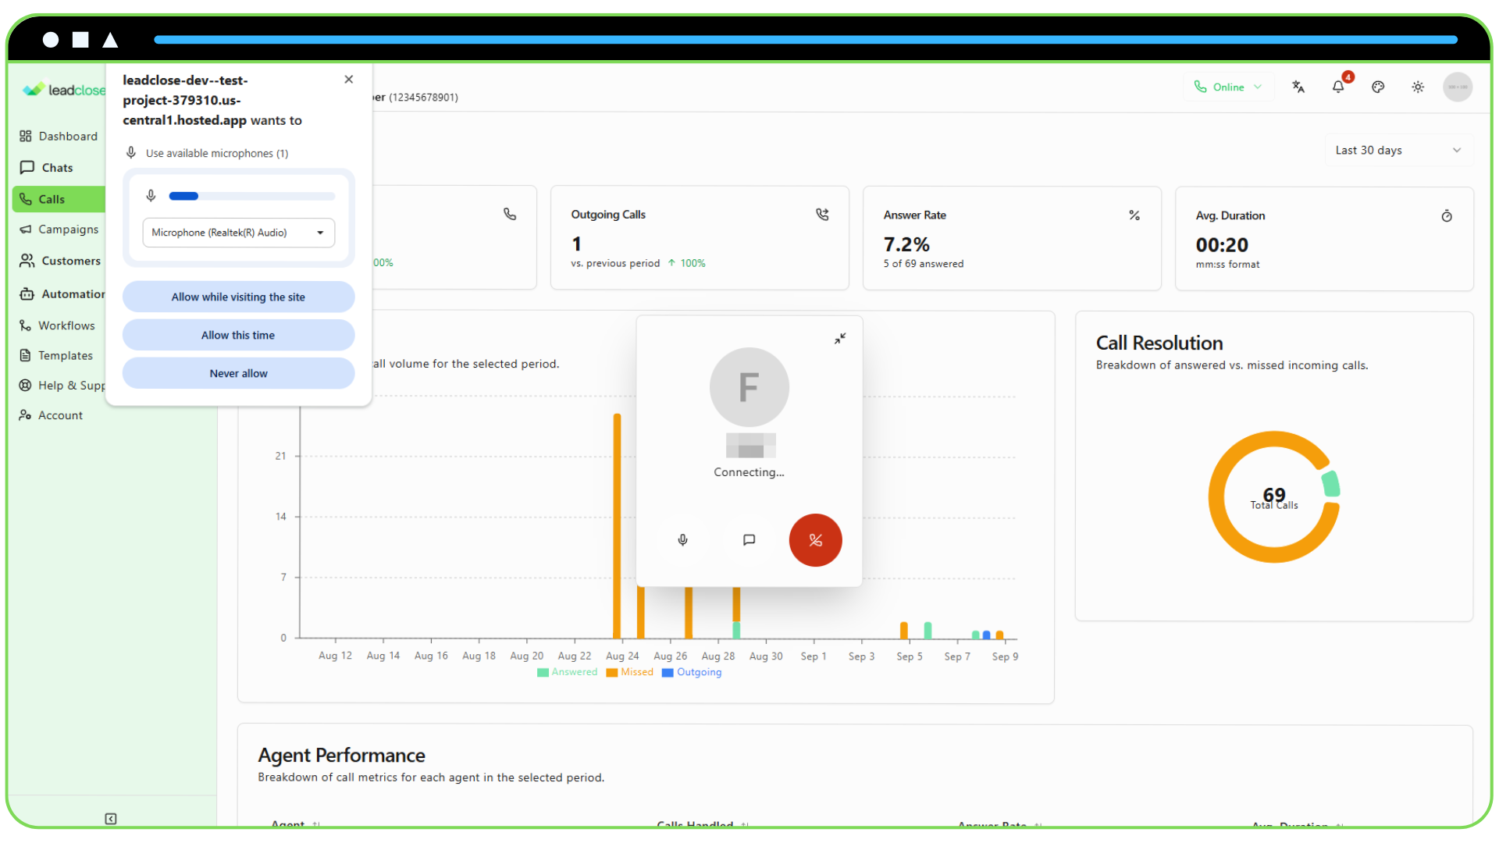Mute microphone in the call popup

(682, 540)
